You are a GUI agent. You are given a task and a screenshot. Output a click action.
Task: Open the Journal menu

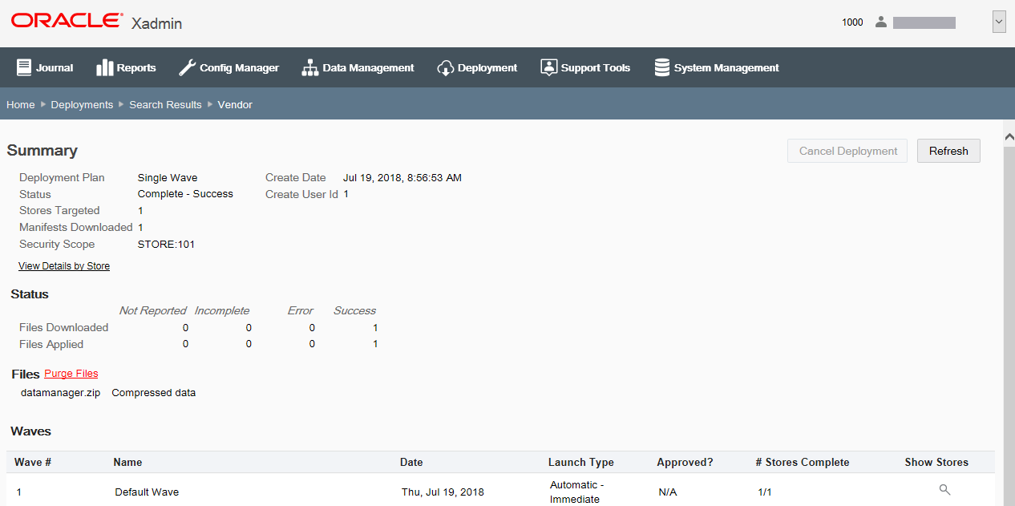click(45, 67)
